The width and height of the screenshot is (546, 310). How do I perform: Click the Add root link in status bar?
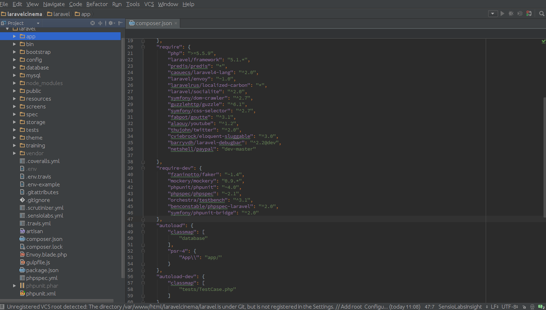tap(351, 307)
